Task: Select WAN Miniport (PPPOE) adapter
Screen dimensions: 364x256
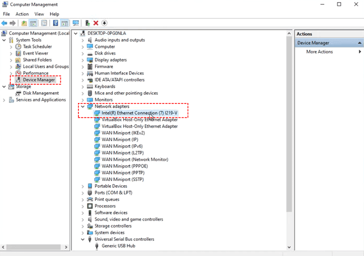Action: (x=125, y=166)
